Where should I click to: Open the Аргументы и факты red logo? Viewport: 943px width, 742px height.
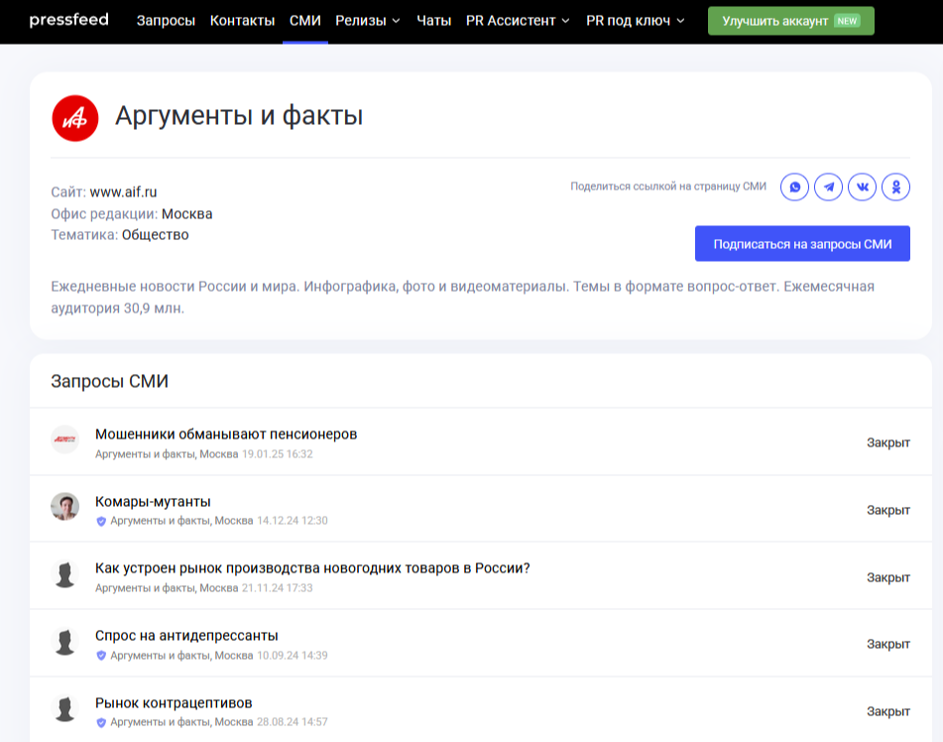pyautogui.click(x=75, y=118)
